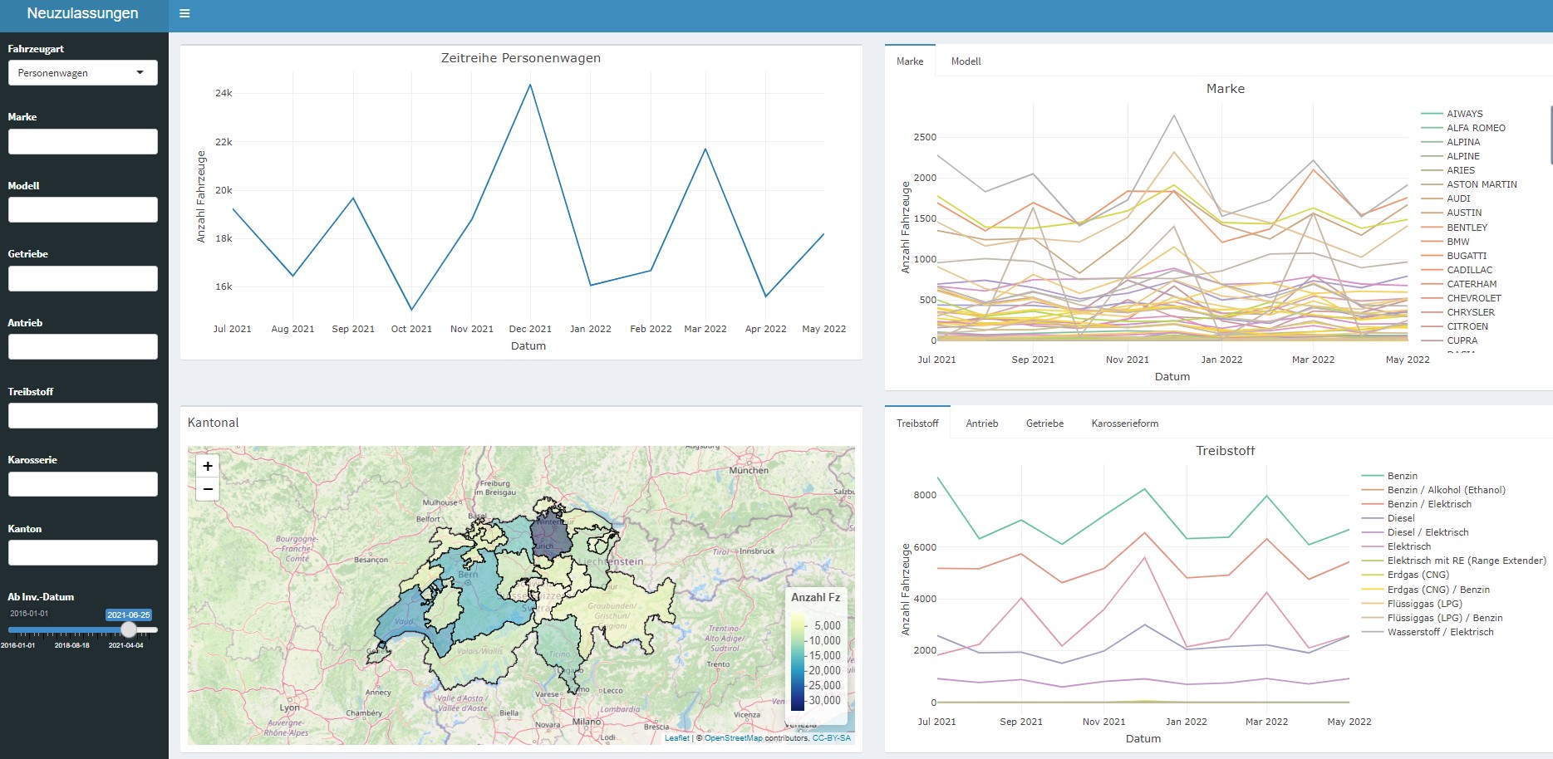Toggle Diesel / Elektrisch legend entry

(1428, 532)
